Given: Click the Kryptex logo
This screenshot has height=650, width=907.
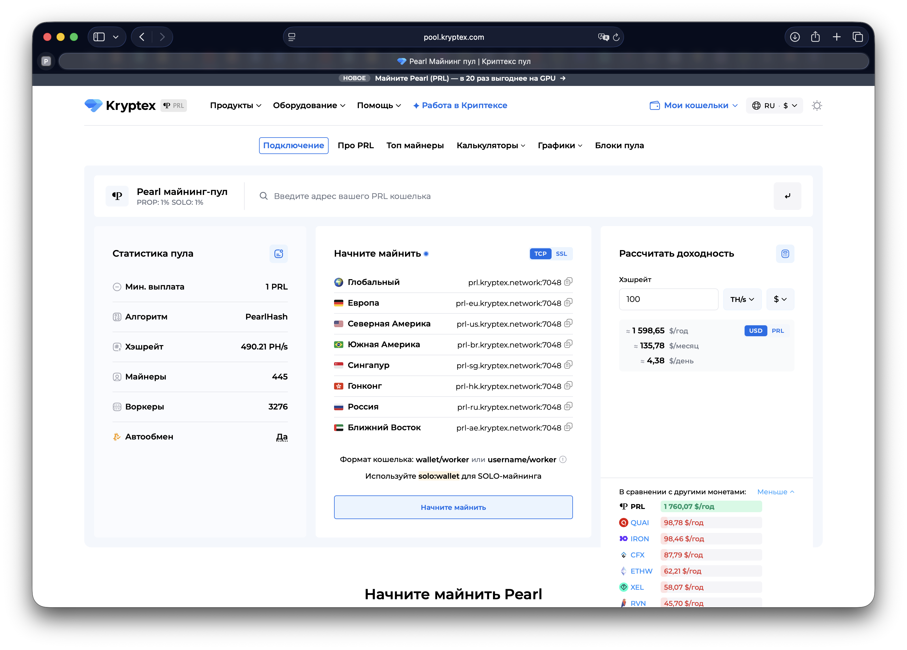Looking at the screenshot, I should click(x=120, y=106).
